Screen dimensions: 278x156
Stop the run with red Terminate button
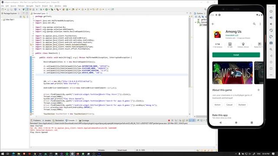click(x=169, y=120)
